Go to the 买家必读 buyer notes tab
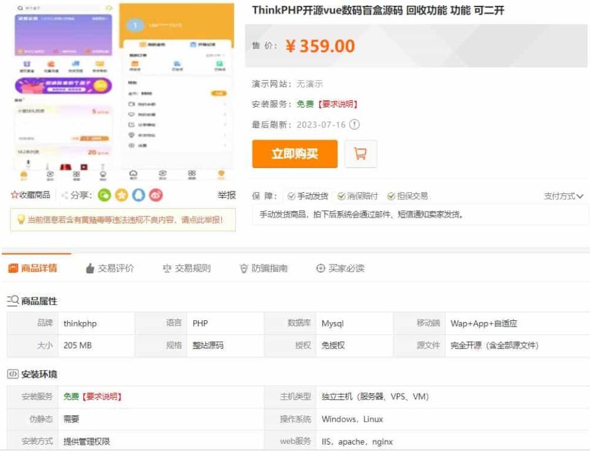This screenshot has height=451, width=590. point(340,268)
